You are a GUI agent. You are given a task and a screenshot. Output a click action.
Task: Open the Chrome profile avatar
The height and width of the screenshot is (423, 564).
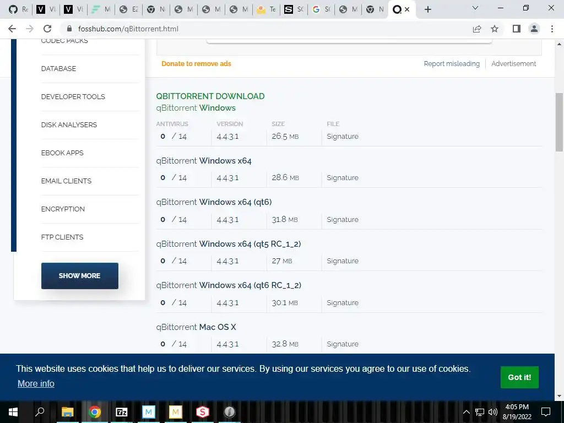pos(534,29)
